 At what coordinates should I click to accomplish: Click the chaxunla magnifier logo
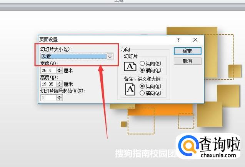coord(188,145)
